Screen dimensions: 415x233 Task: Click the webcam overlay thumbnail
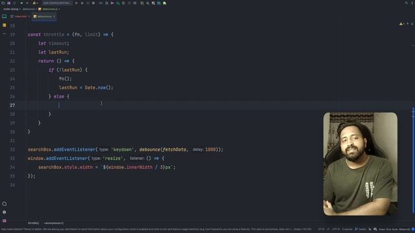click(x=361, y=164)
